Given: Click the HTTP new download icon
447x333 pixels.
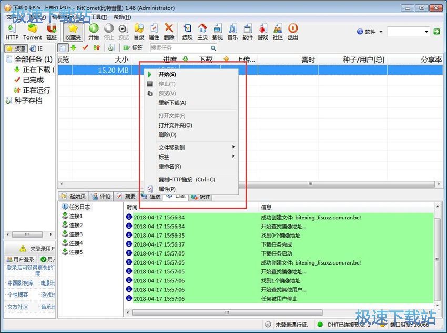Looking at the screenshot, I should (x=12, y=32).
